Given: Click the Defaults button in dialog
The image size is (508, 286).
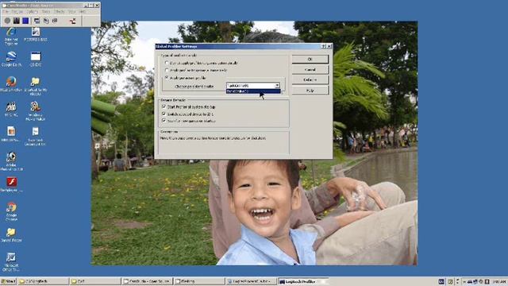Looking at the screenshot, I should tap(310, 79).
